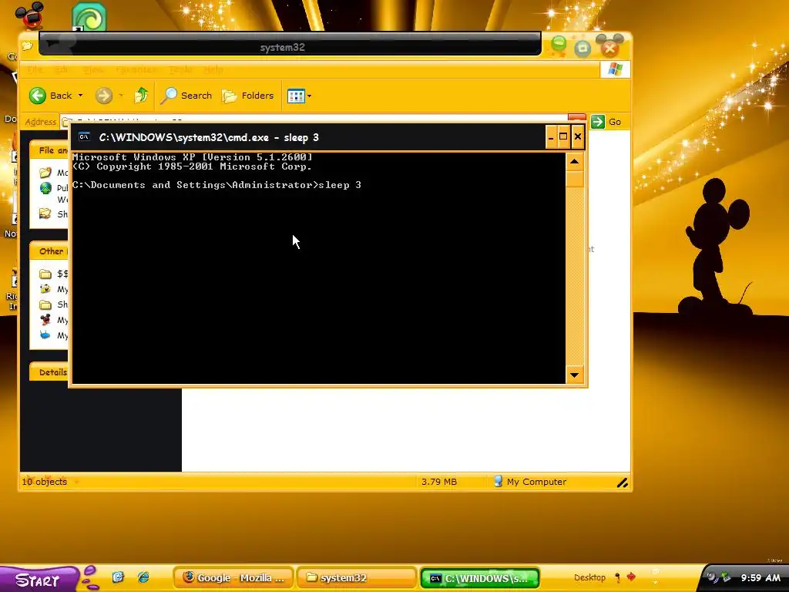Collapse the Other Places panel header
The width and height of the screenshot is (789, 592).
(x=49, y=251)
